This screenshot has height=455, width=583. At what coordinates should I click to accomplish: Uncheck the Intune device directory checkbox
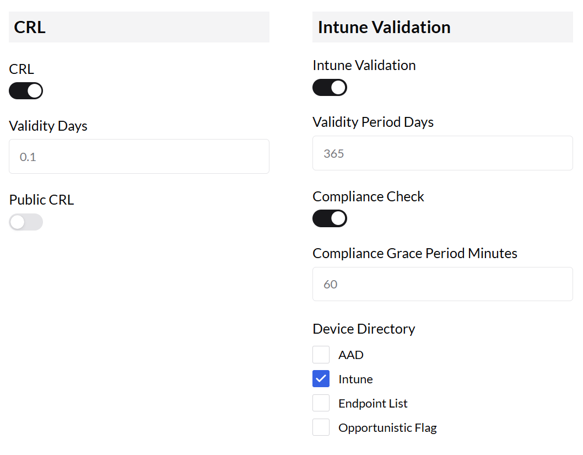(321, 379)
